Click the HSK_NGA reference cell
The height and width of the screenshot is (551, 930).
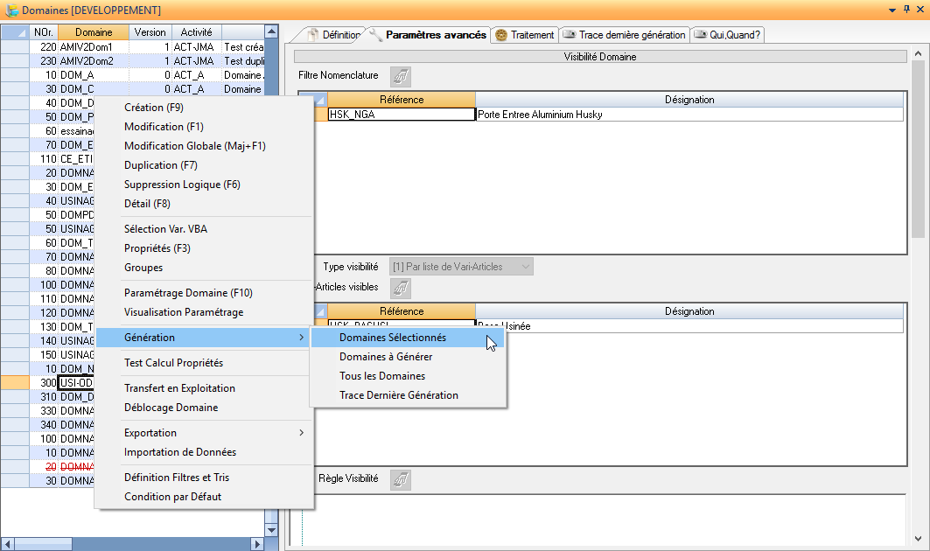[x=402, y=115]
